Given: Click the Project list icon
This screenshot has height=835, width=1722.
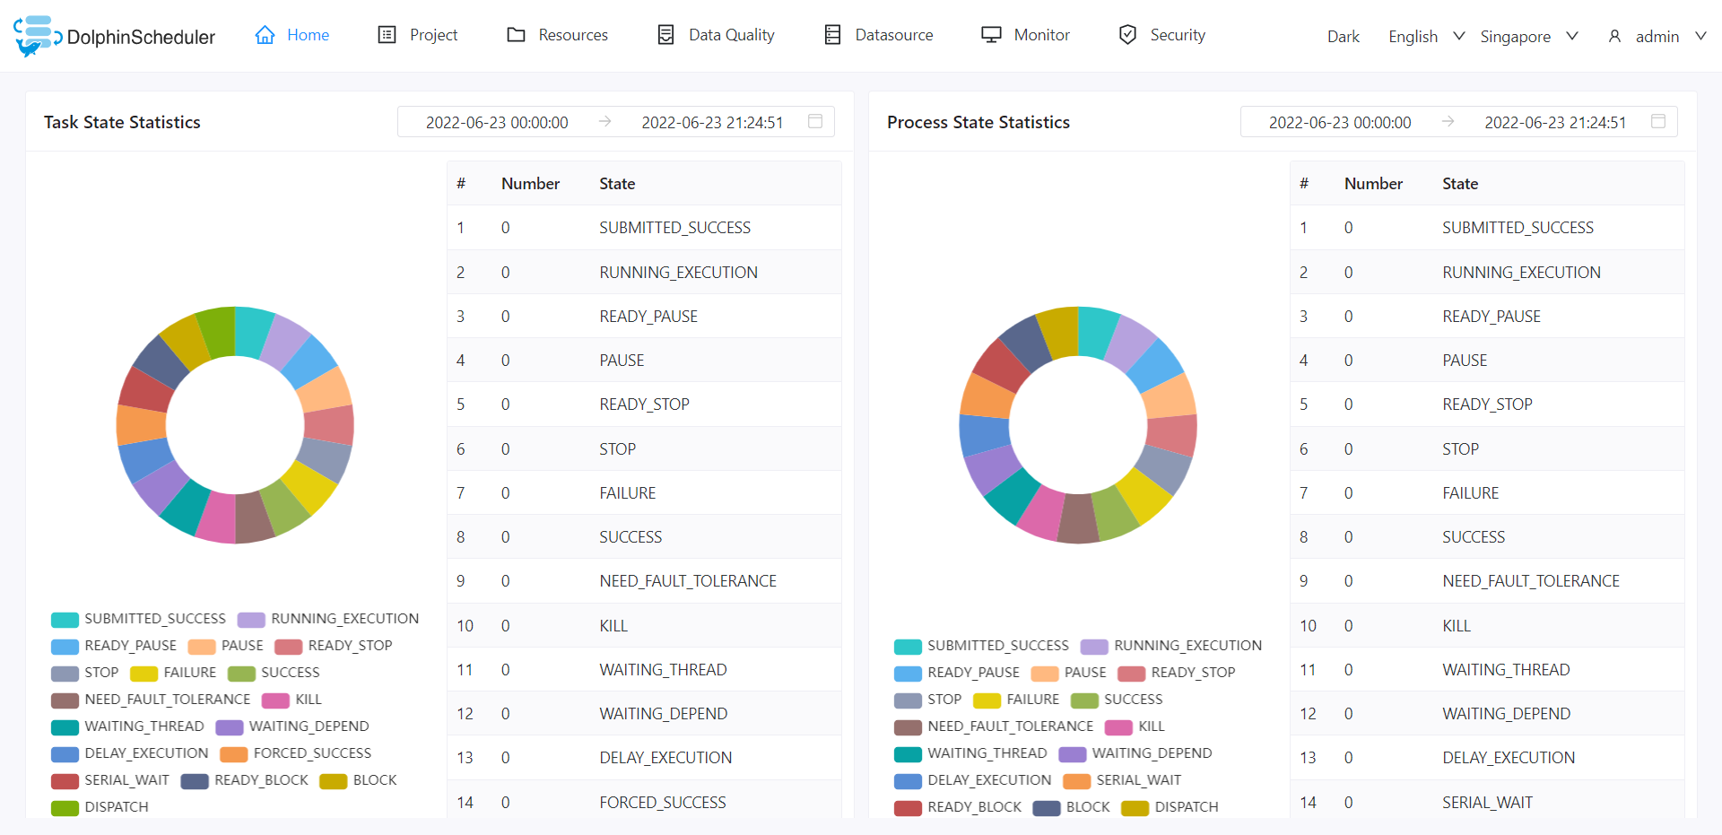Looking at the screenshot, I should tap(387, 35).
